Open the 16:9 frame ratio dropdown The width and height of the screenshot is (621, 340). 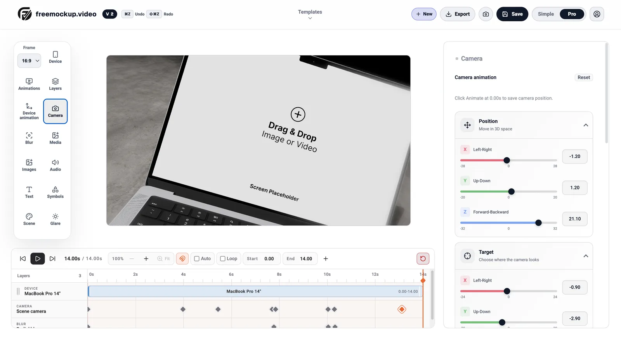click(29, 61)
